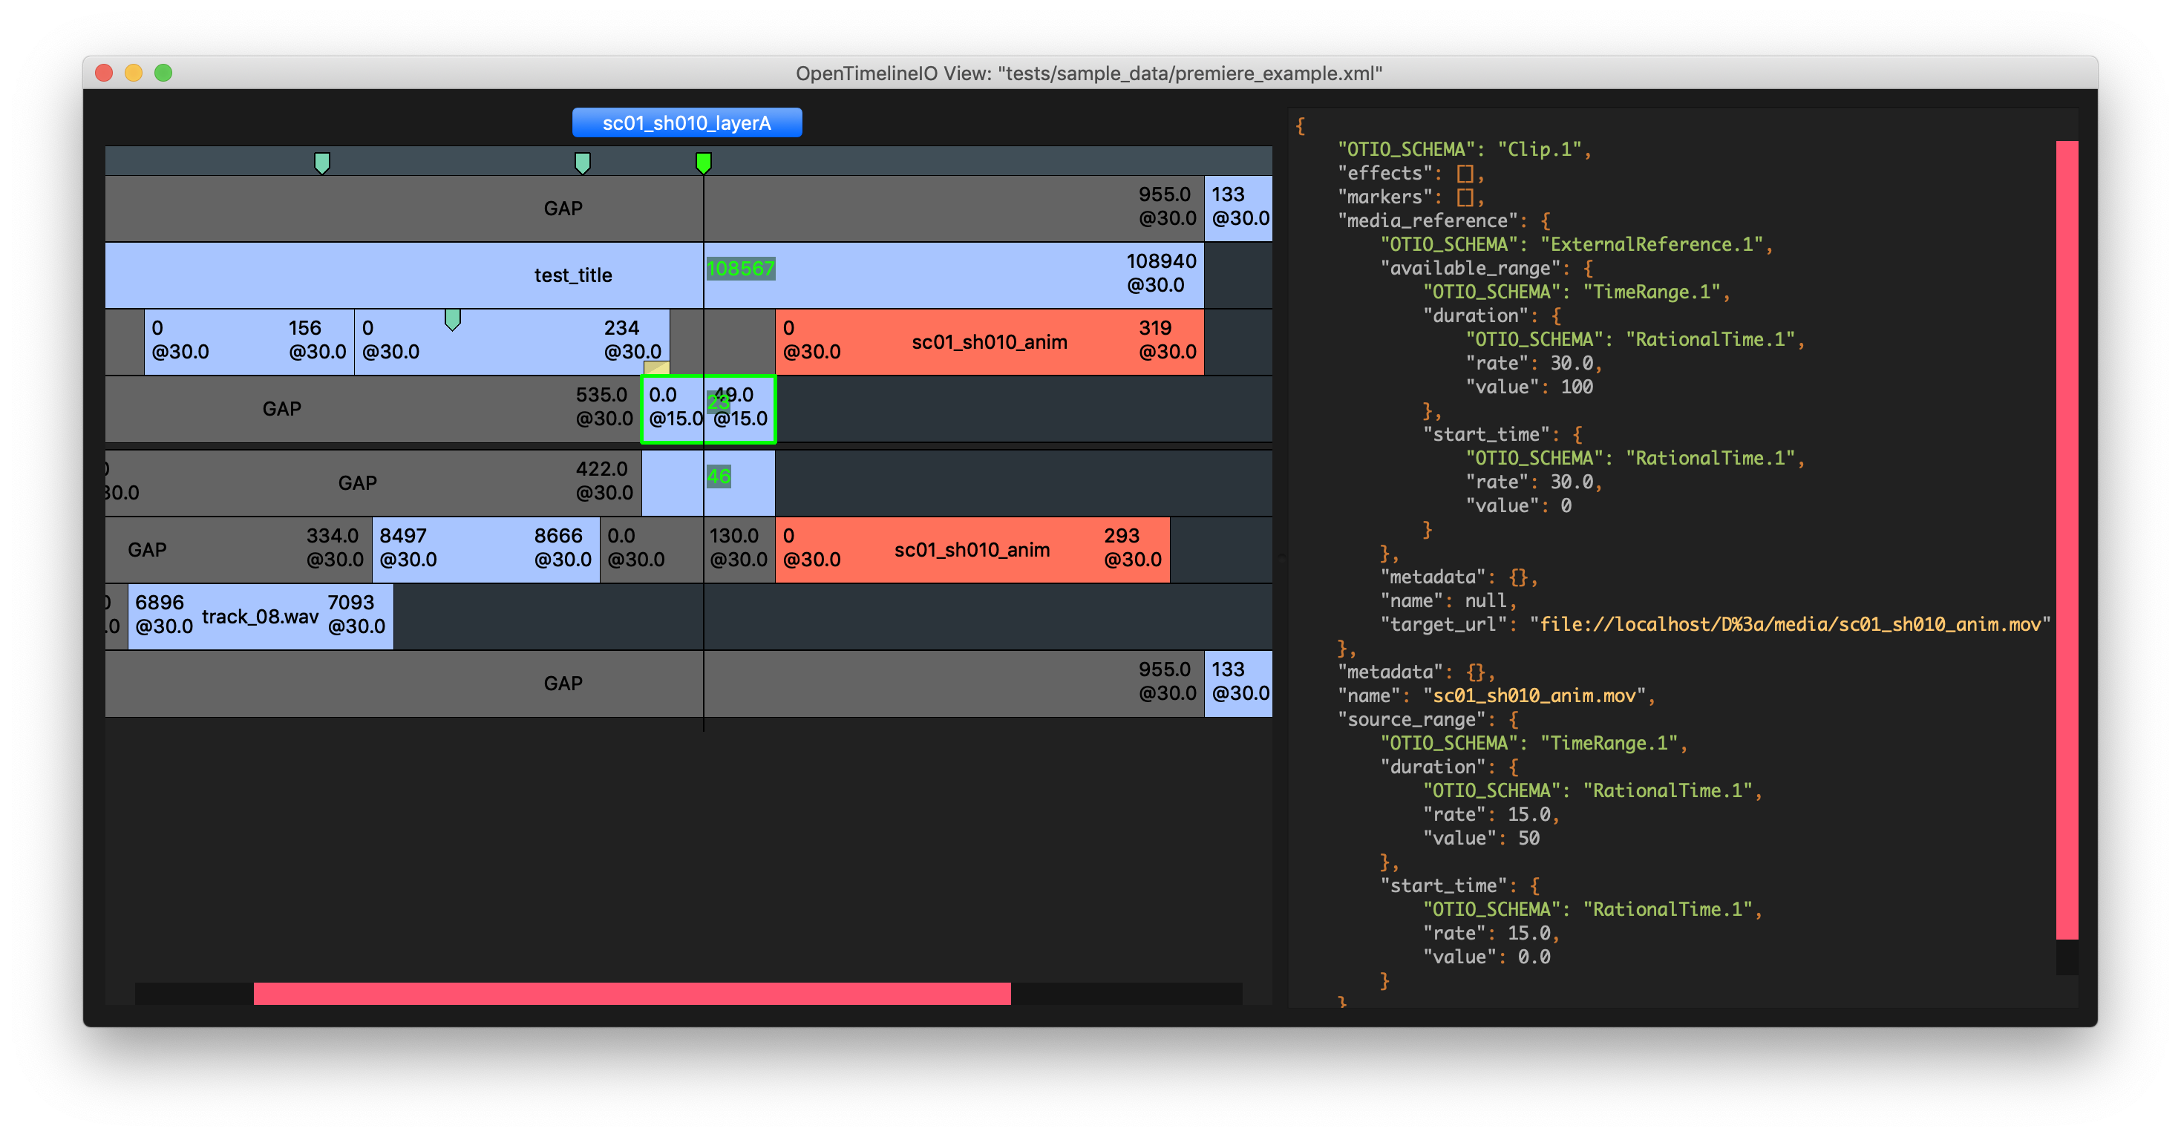Select the clip spanning 0 to 156

point(249,342)
